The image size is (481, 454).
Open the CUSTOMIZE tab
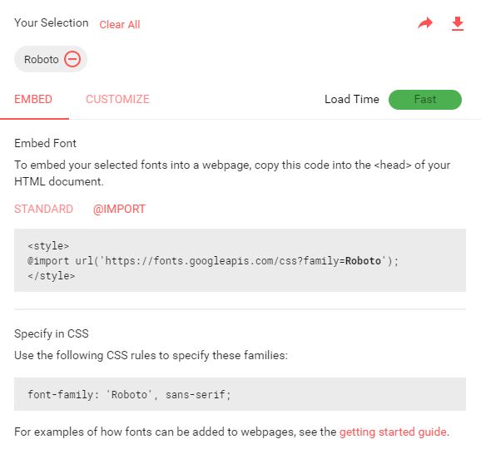tap(117, 99)
